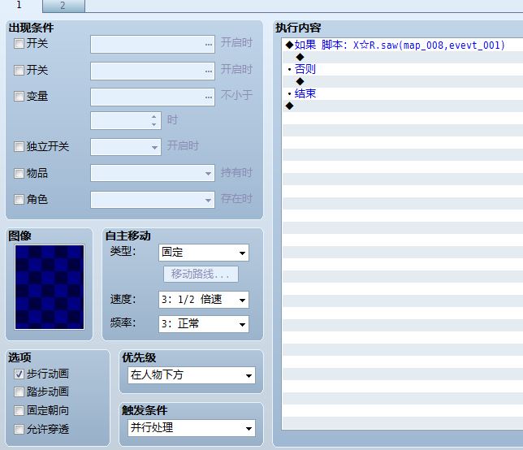
Task: Check the 允许穿透 option
Action: (19, 429)
